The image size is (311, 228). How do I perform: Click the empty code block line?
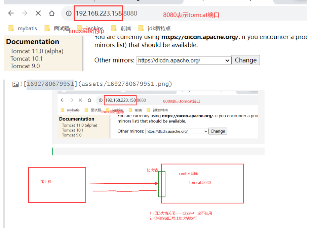pyautogui.click(x=158, y=151)
